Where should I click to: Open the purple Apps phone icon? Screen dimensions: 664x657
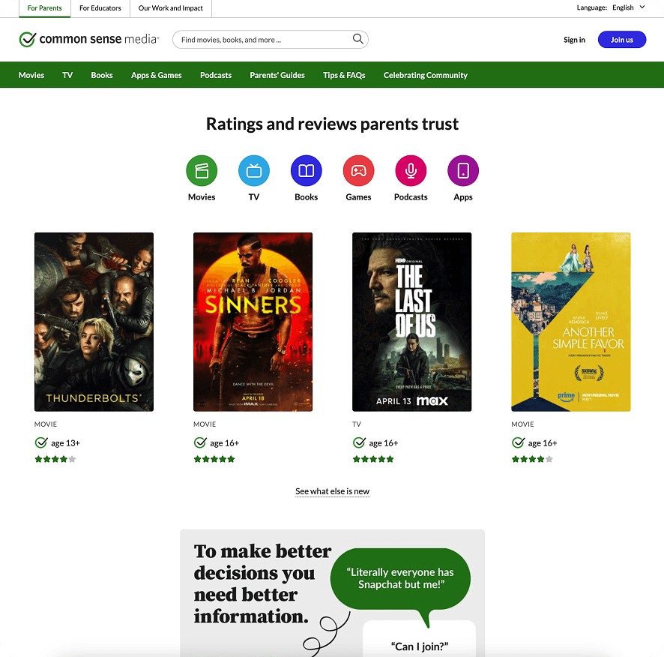[463, 170]
